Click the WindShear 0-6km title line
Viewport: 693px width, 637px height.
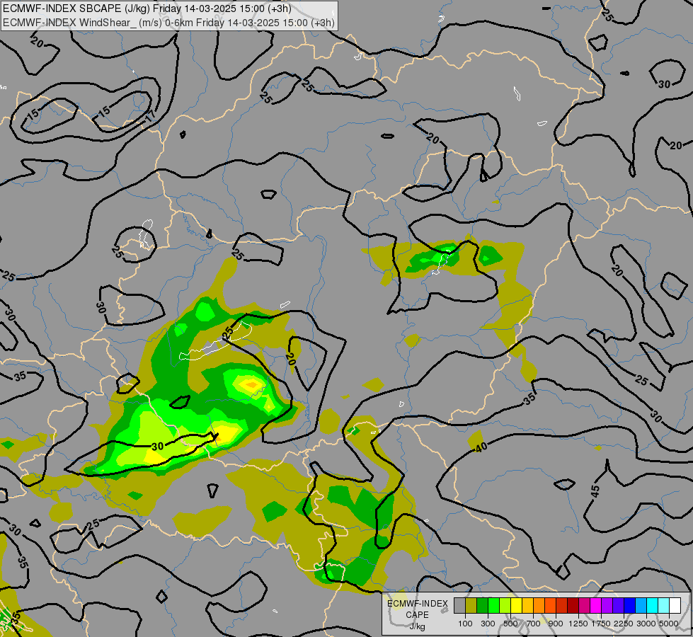(168, 23)
